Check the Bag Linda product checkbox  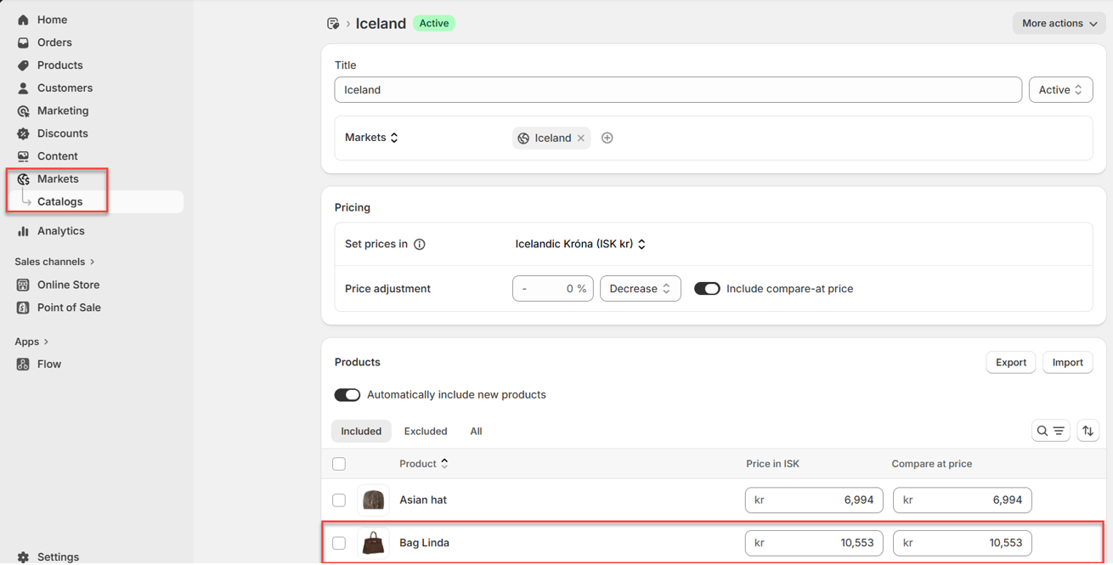[339, 543]
